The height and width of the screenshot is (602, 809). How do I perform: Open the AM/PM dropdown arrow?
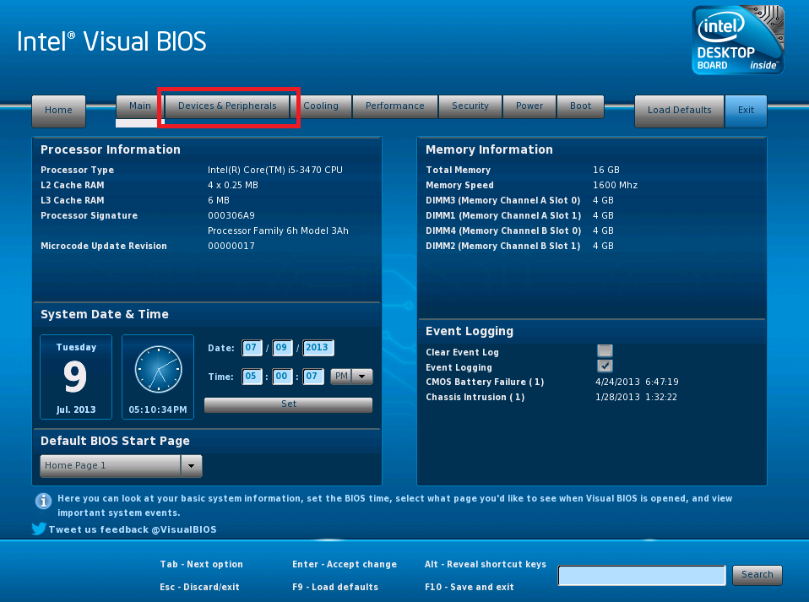coord(362,376)
